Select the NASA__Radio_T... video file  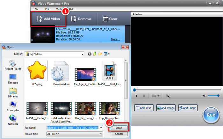tap(37, 111)
